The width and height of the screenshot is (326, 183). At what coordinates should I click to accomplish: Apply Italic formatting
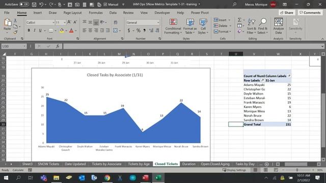[34, 30]
